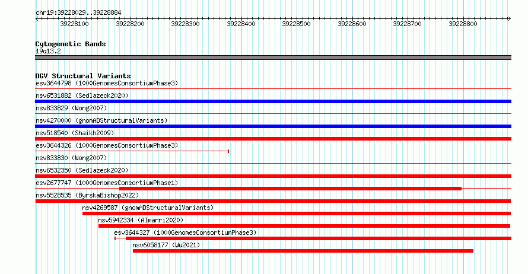Select the blue nsv4270000 variant bar
This screenshot has width=528, height=274.
[x=273, y=126]
